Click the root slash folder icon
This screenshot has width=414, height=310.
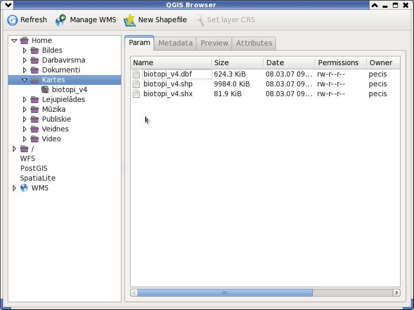24,149
